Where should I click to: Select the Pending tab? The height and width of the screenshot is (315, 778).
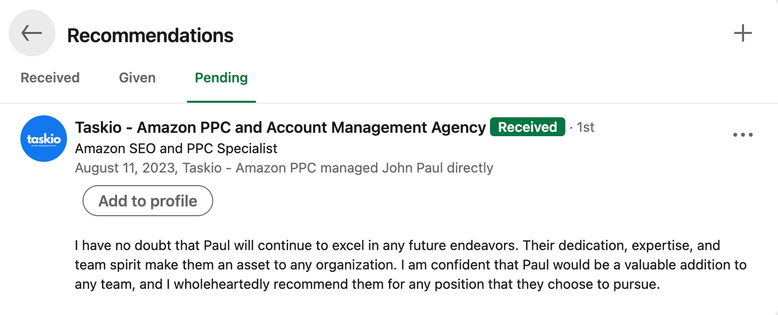[221, 78]
